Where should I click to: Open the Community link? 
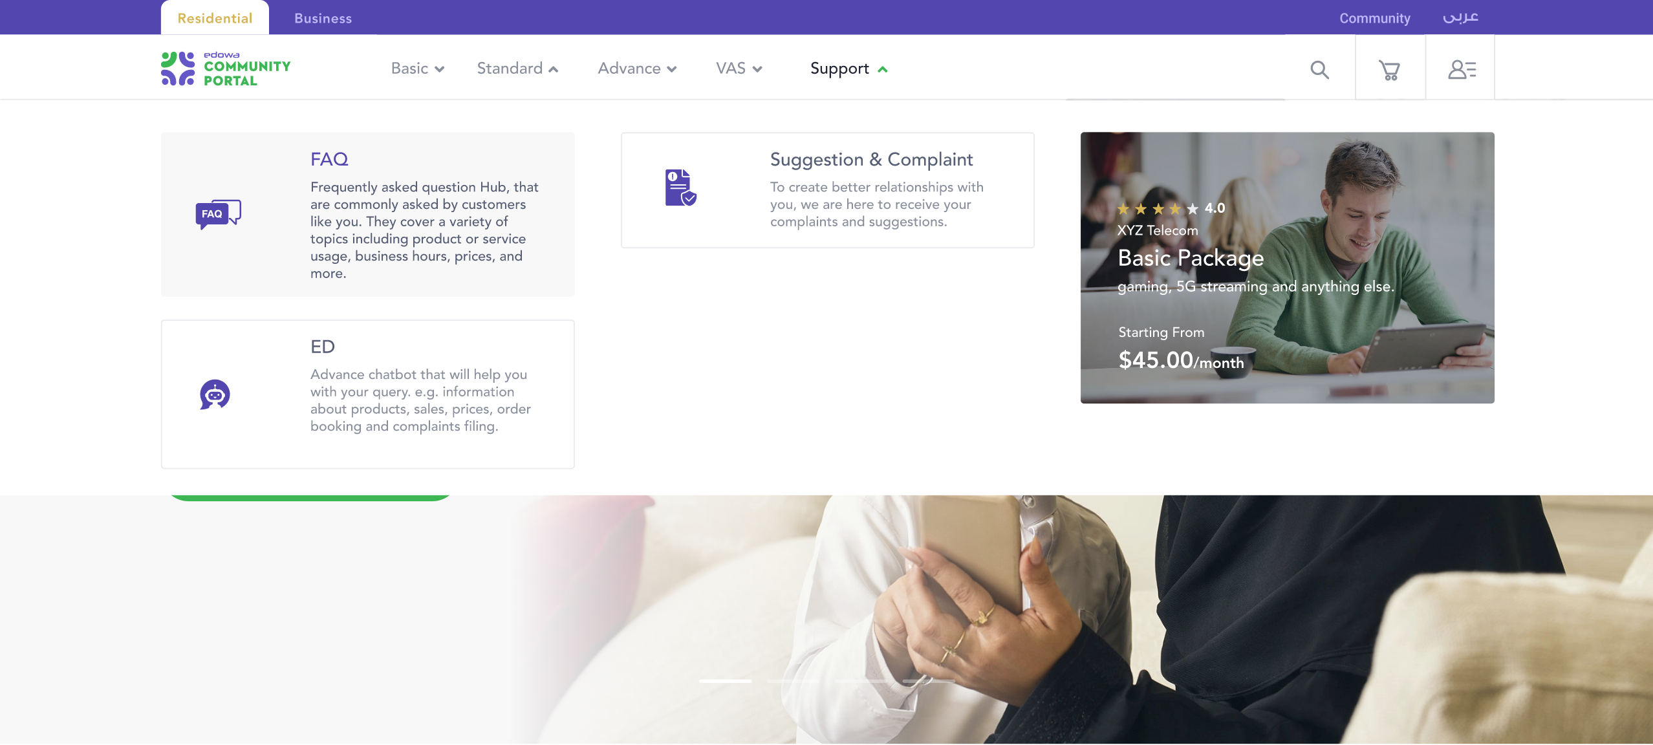[1375, 18]
